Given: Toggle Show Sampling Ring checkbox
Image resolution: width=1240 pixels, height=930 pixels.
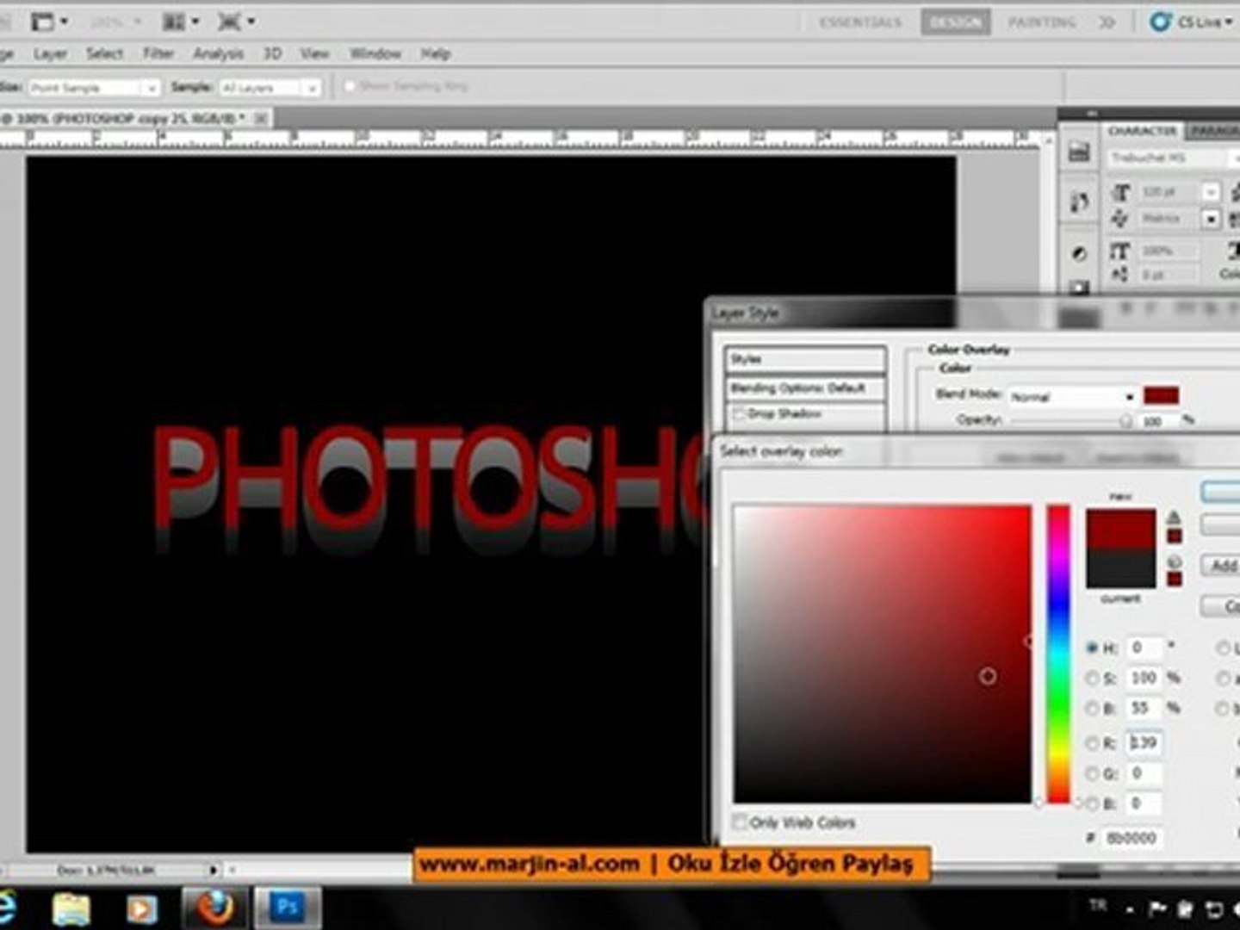Looking at the screenshot, I should (x=350, y=86).
